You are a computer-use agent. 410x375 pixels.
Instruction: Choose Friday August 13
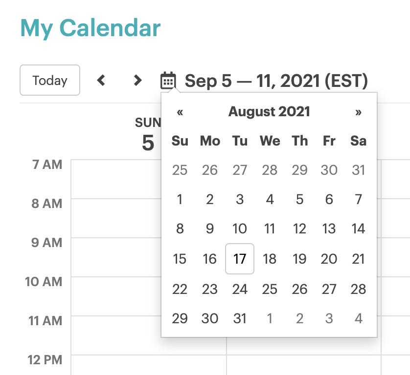tap(329, 229)
